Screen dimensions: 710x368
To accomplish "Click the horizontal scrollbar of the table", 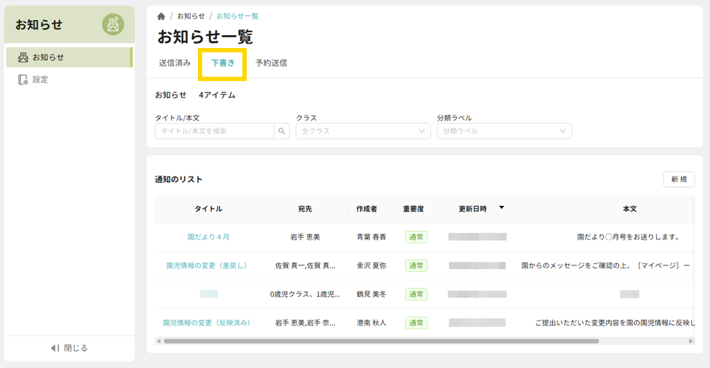I will [x=380, y=341].
